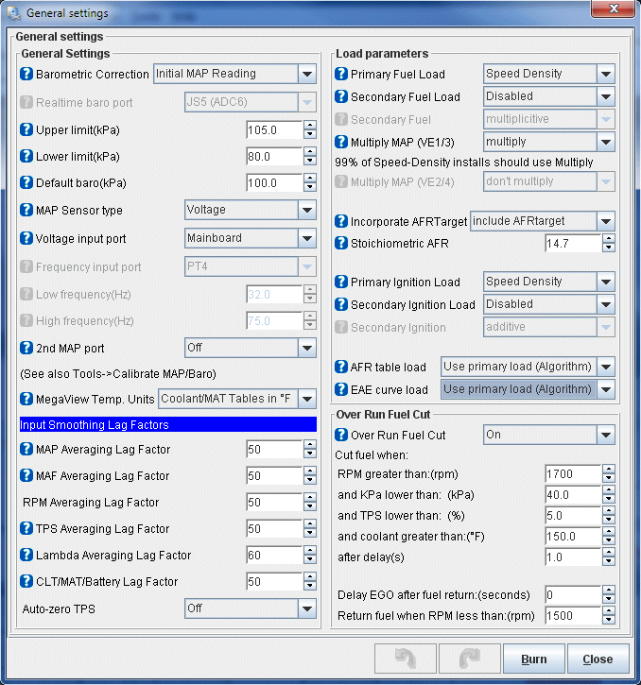
Task: Open help for Multiply MAP (VE1/3)
Action: tap(341, 142)
